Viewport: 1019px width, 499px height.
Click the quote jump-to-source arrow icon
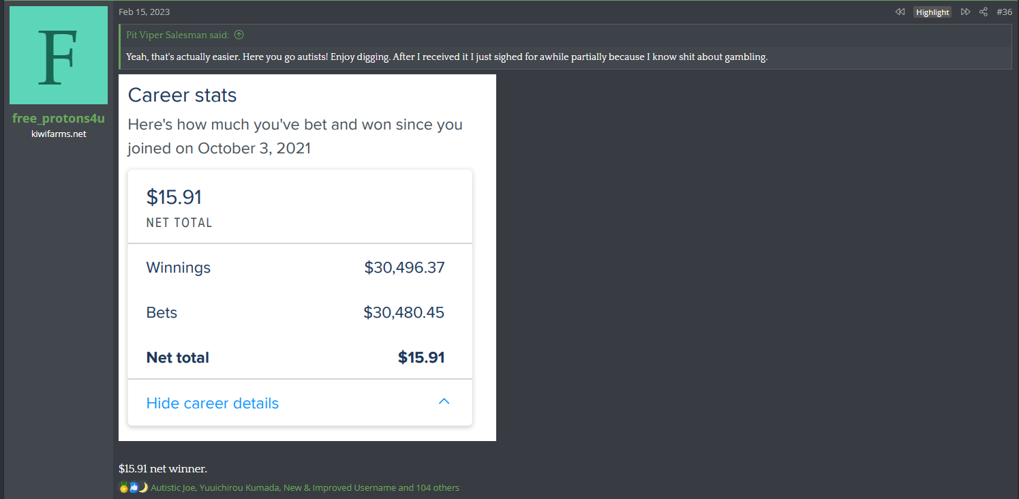pos(239,35)
